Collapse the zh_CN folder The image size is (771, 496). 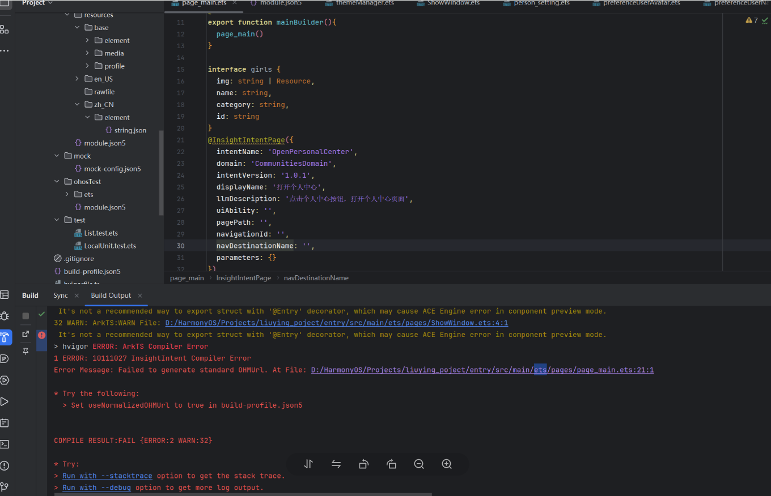pyautogui.click(x=77, y=105)
